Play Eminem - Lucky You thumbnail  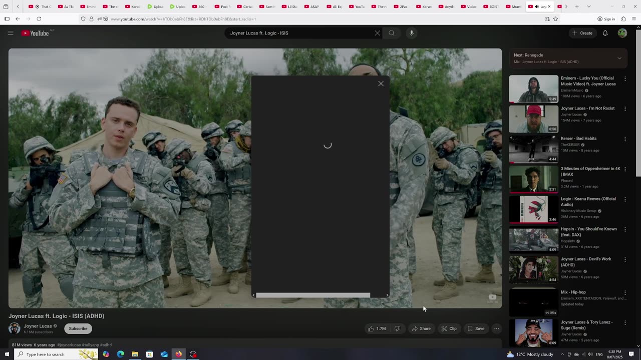click(x=533, y=88)
